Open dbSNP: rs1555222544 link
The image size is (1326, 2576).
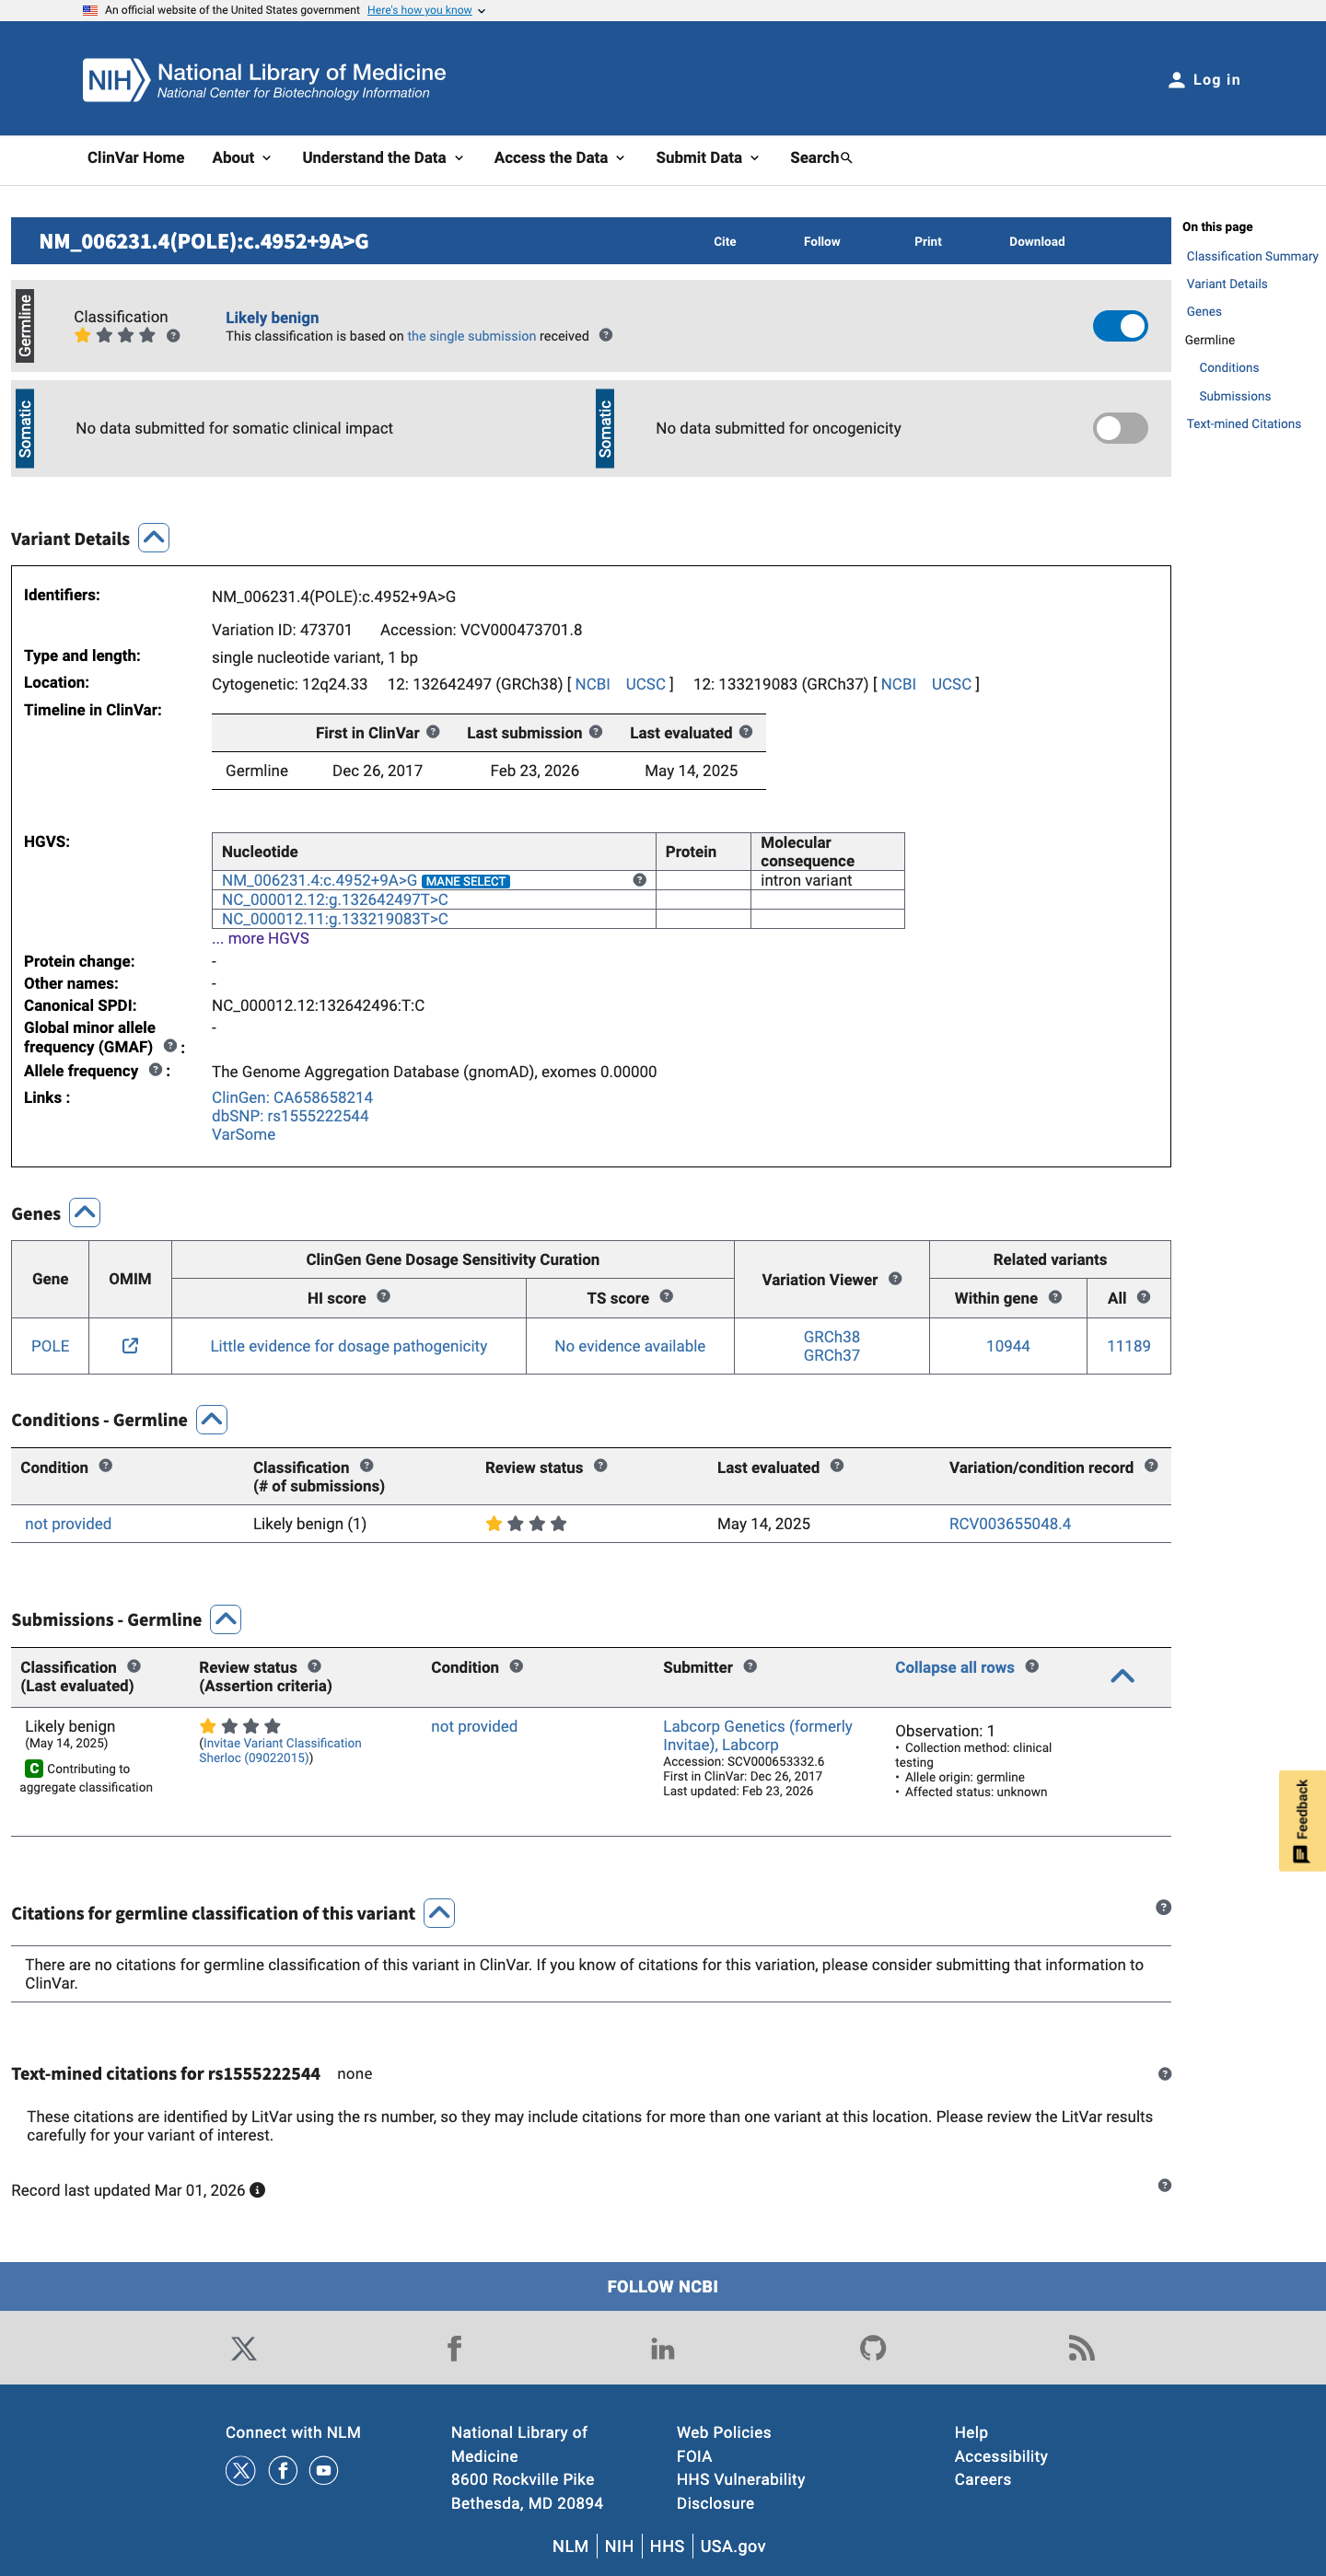click(x=290, y=1116)
